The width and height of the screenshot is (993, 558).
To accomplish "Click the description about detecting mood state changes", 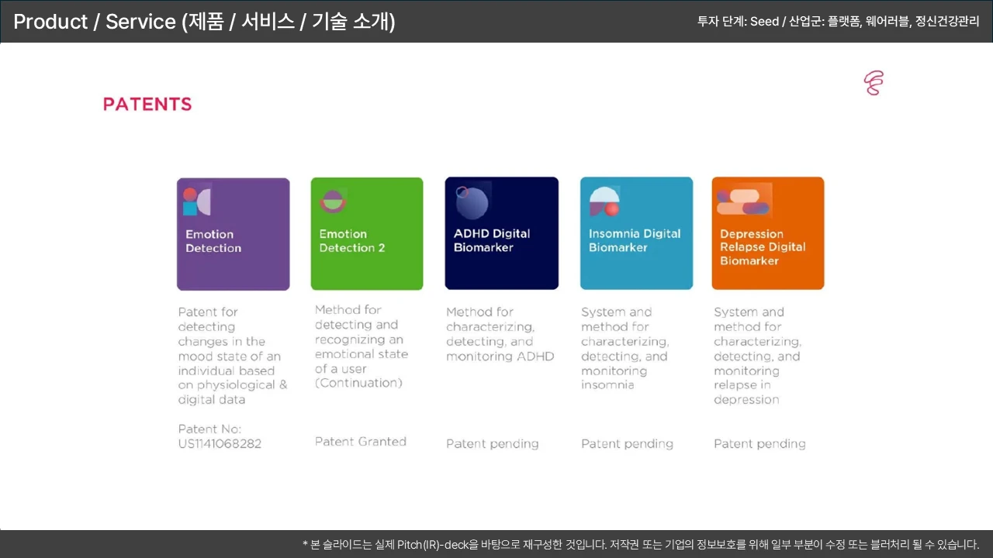I will point(232,356).
